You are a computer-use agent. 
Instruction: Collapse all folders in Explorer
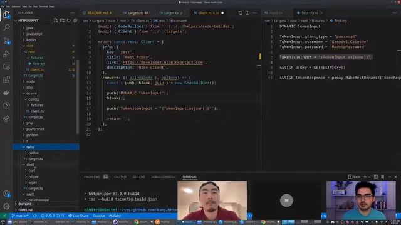[75, 21]
